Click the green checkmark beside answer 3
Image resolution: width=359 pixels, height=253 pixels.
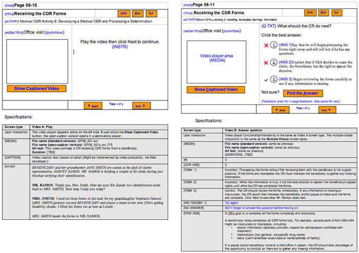click(x=265, y=79)
